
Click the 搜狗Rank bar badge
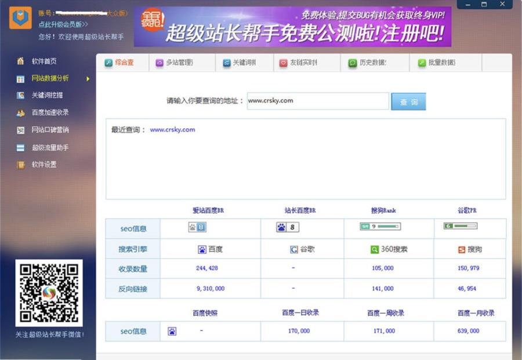coord(380,227)
